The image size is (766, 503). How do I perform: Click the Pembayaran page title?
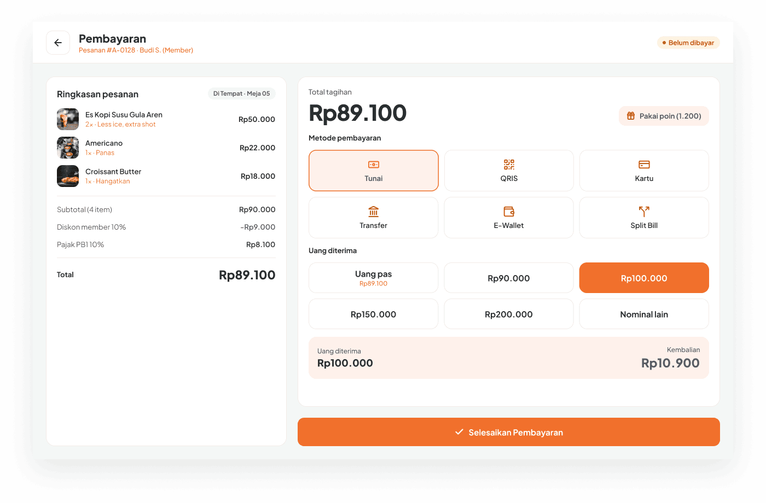point(112,39)
